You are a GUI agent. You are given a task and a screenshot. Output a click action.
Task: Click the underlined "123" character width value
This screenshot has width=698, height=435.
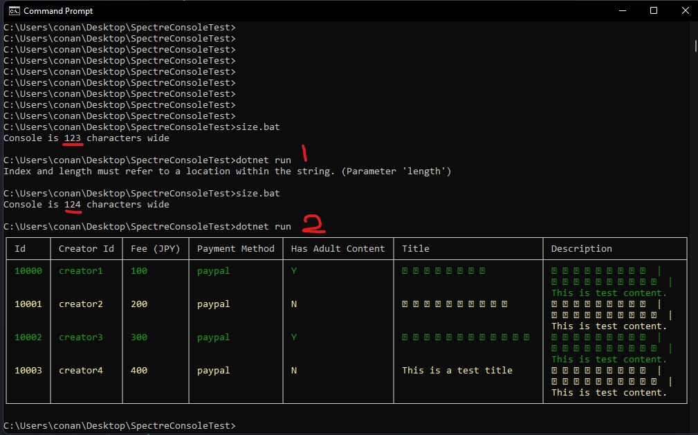click(72, 138)
